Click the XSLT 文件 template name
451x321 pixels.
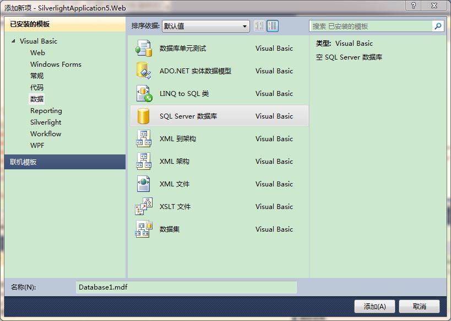pos(175,207)
